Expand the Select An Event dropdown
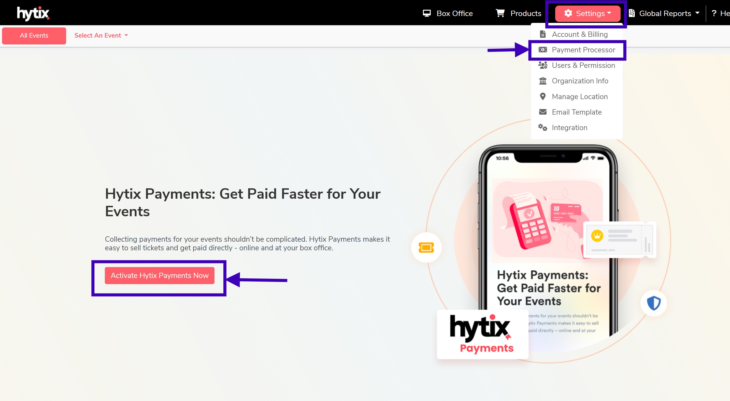Image resolution: width=730 pixels, height=401 pixels. coord(101,35)
